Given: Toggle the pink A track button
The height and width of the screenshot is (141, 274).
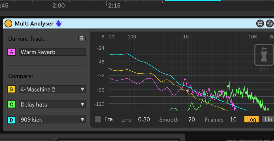Looking at the screenshot, I should [12, 52].
